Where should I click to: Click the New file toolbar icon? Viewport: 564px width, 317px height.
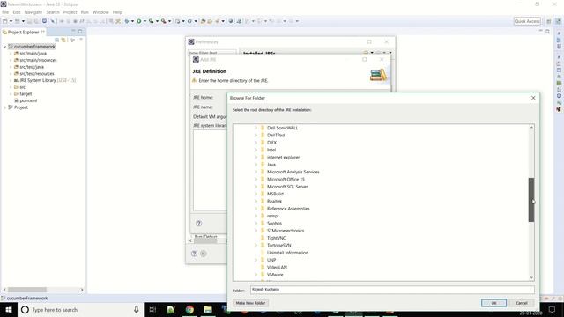tap(5, 21)
